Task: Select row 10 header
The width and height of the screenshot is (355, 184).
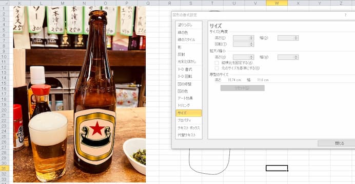Action: click(4, 56)
